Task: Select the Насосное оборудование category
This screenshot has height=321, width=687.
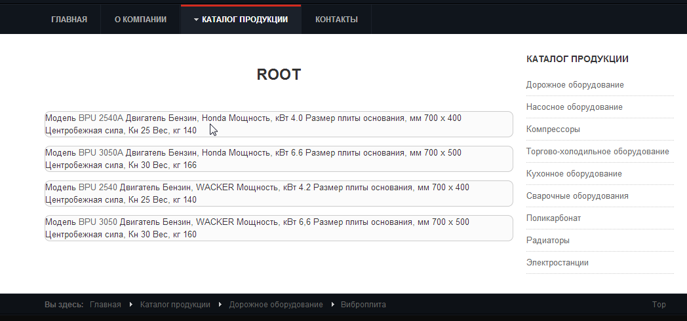Action: point(574,107)
